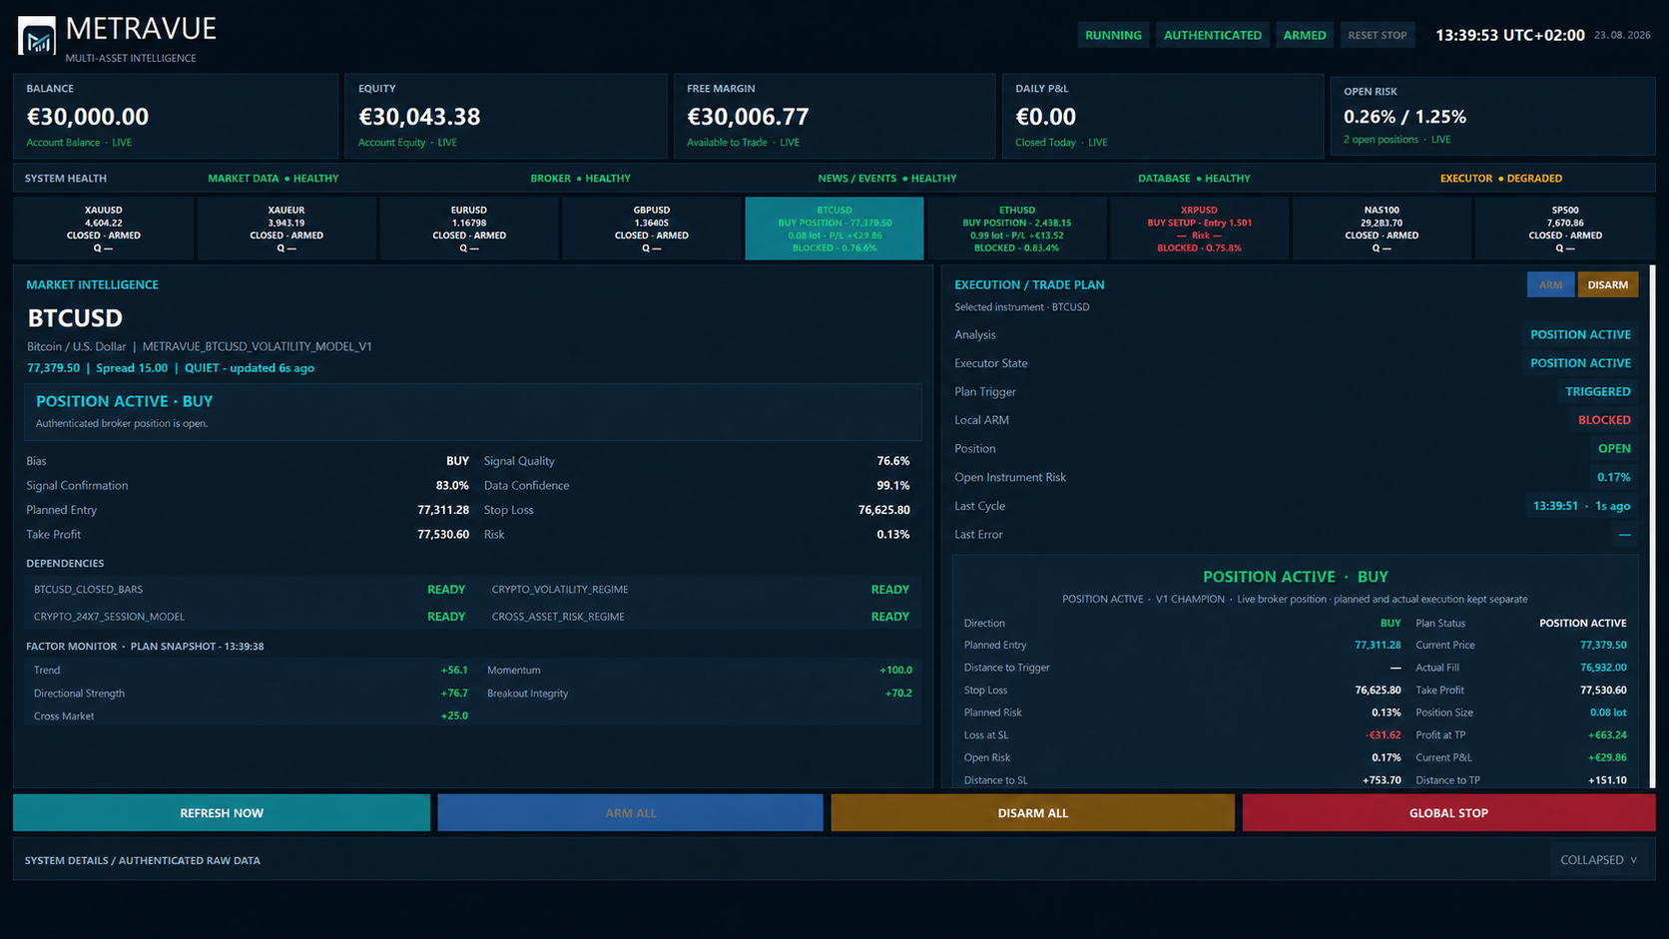The width and height of the screenshot is (1669, 939).
Task: Click the Directional Strength +76.7 factor
Action: (x=250, y=693)
